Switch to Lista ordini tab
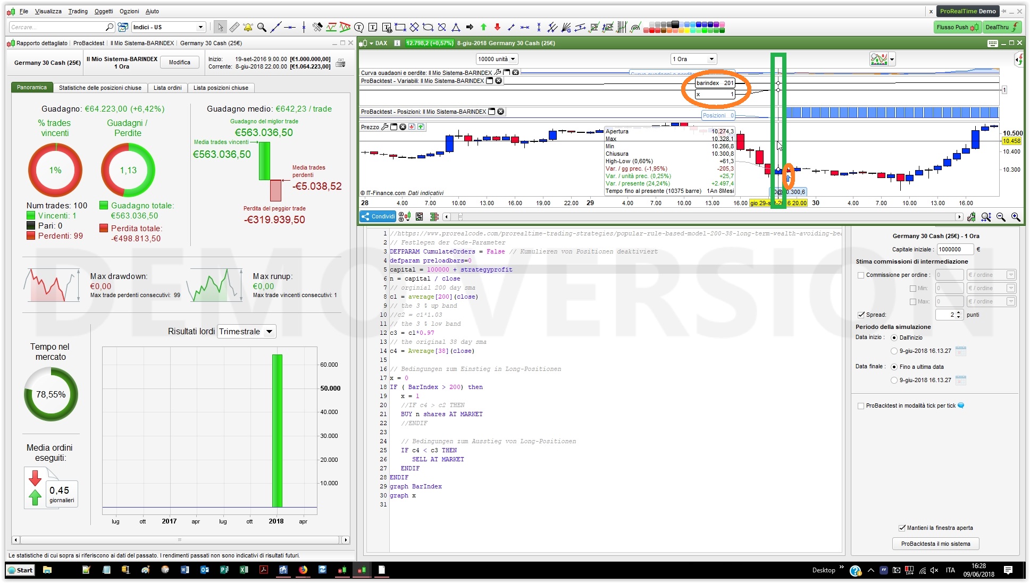 [168, 88]
